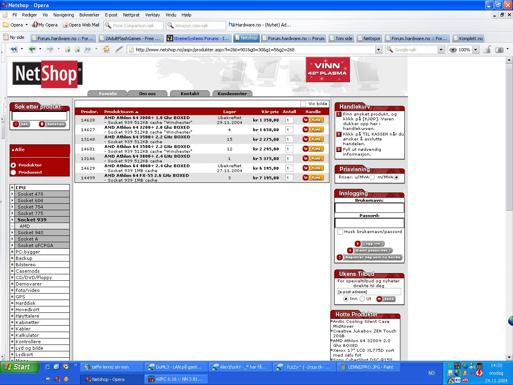This screenshot has width=513, height=385.
Task: Open Internet Explorer from quick launch
Action: pyautogui.click(x=48, y=367)
